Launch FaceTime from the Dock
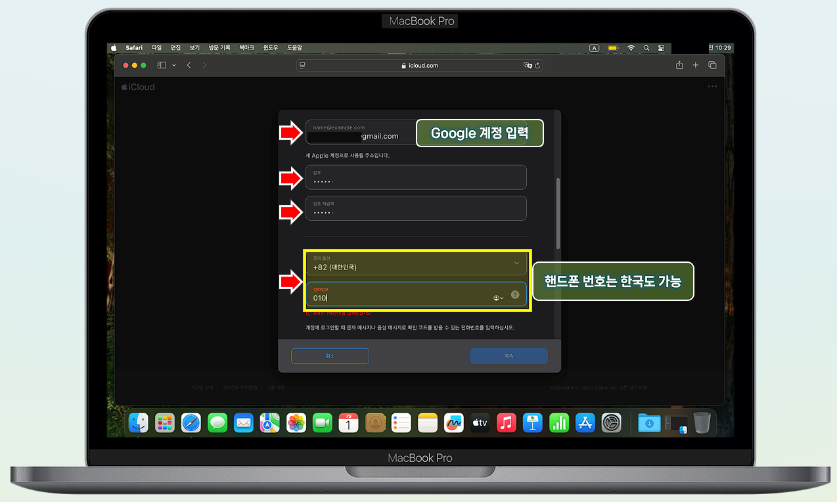The height and width of the screenshot is (502, 837). tap(323, 422)
